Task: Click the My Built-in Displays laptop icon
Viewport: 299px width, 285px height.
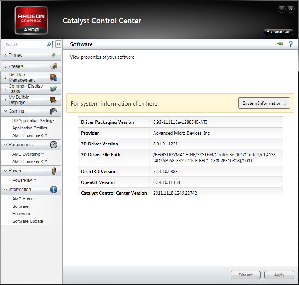Action: [x=53, y=100]
